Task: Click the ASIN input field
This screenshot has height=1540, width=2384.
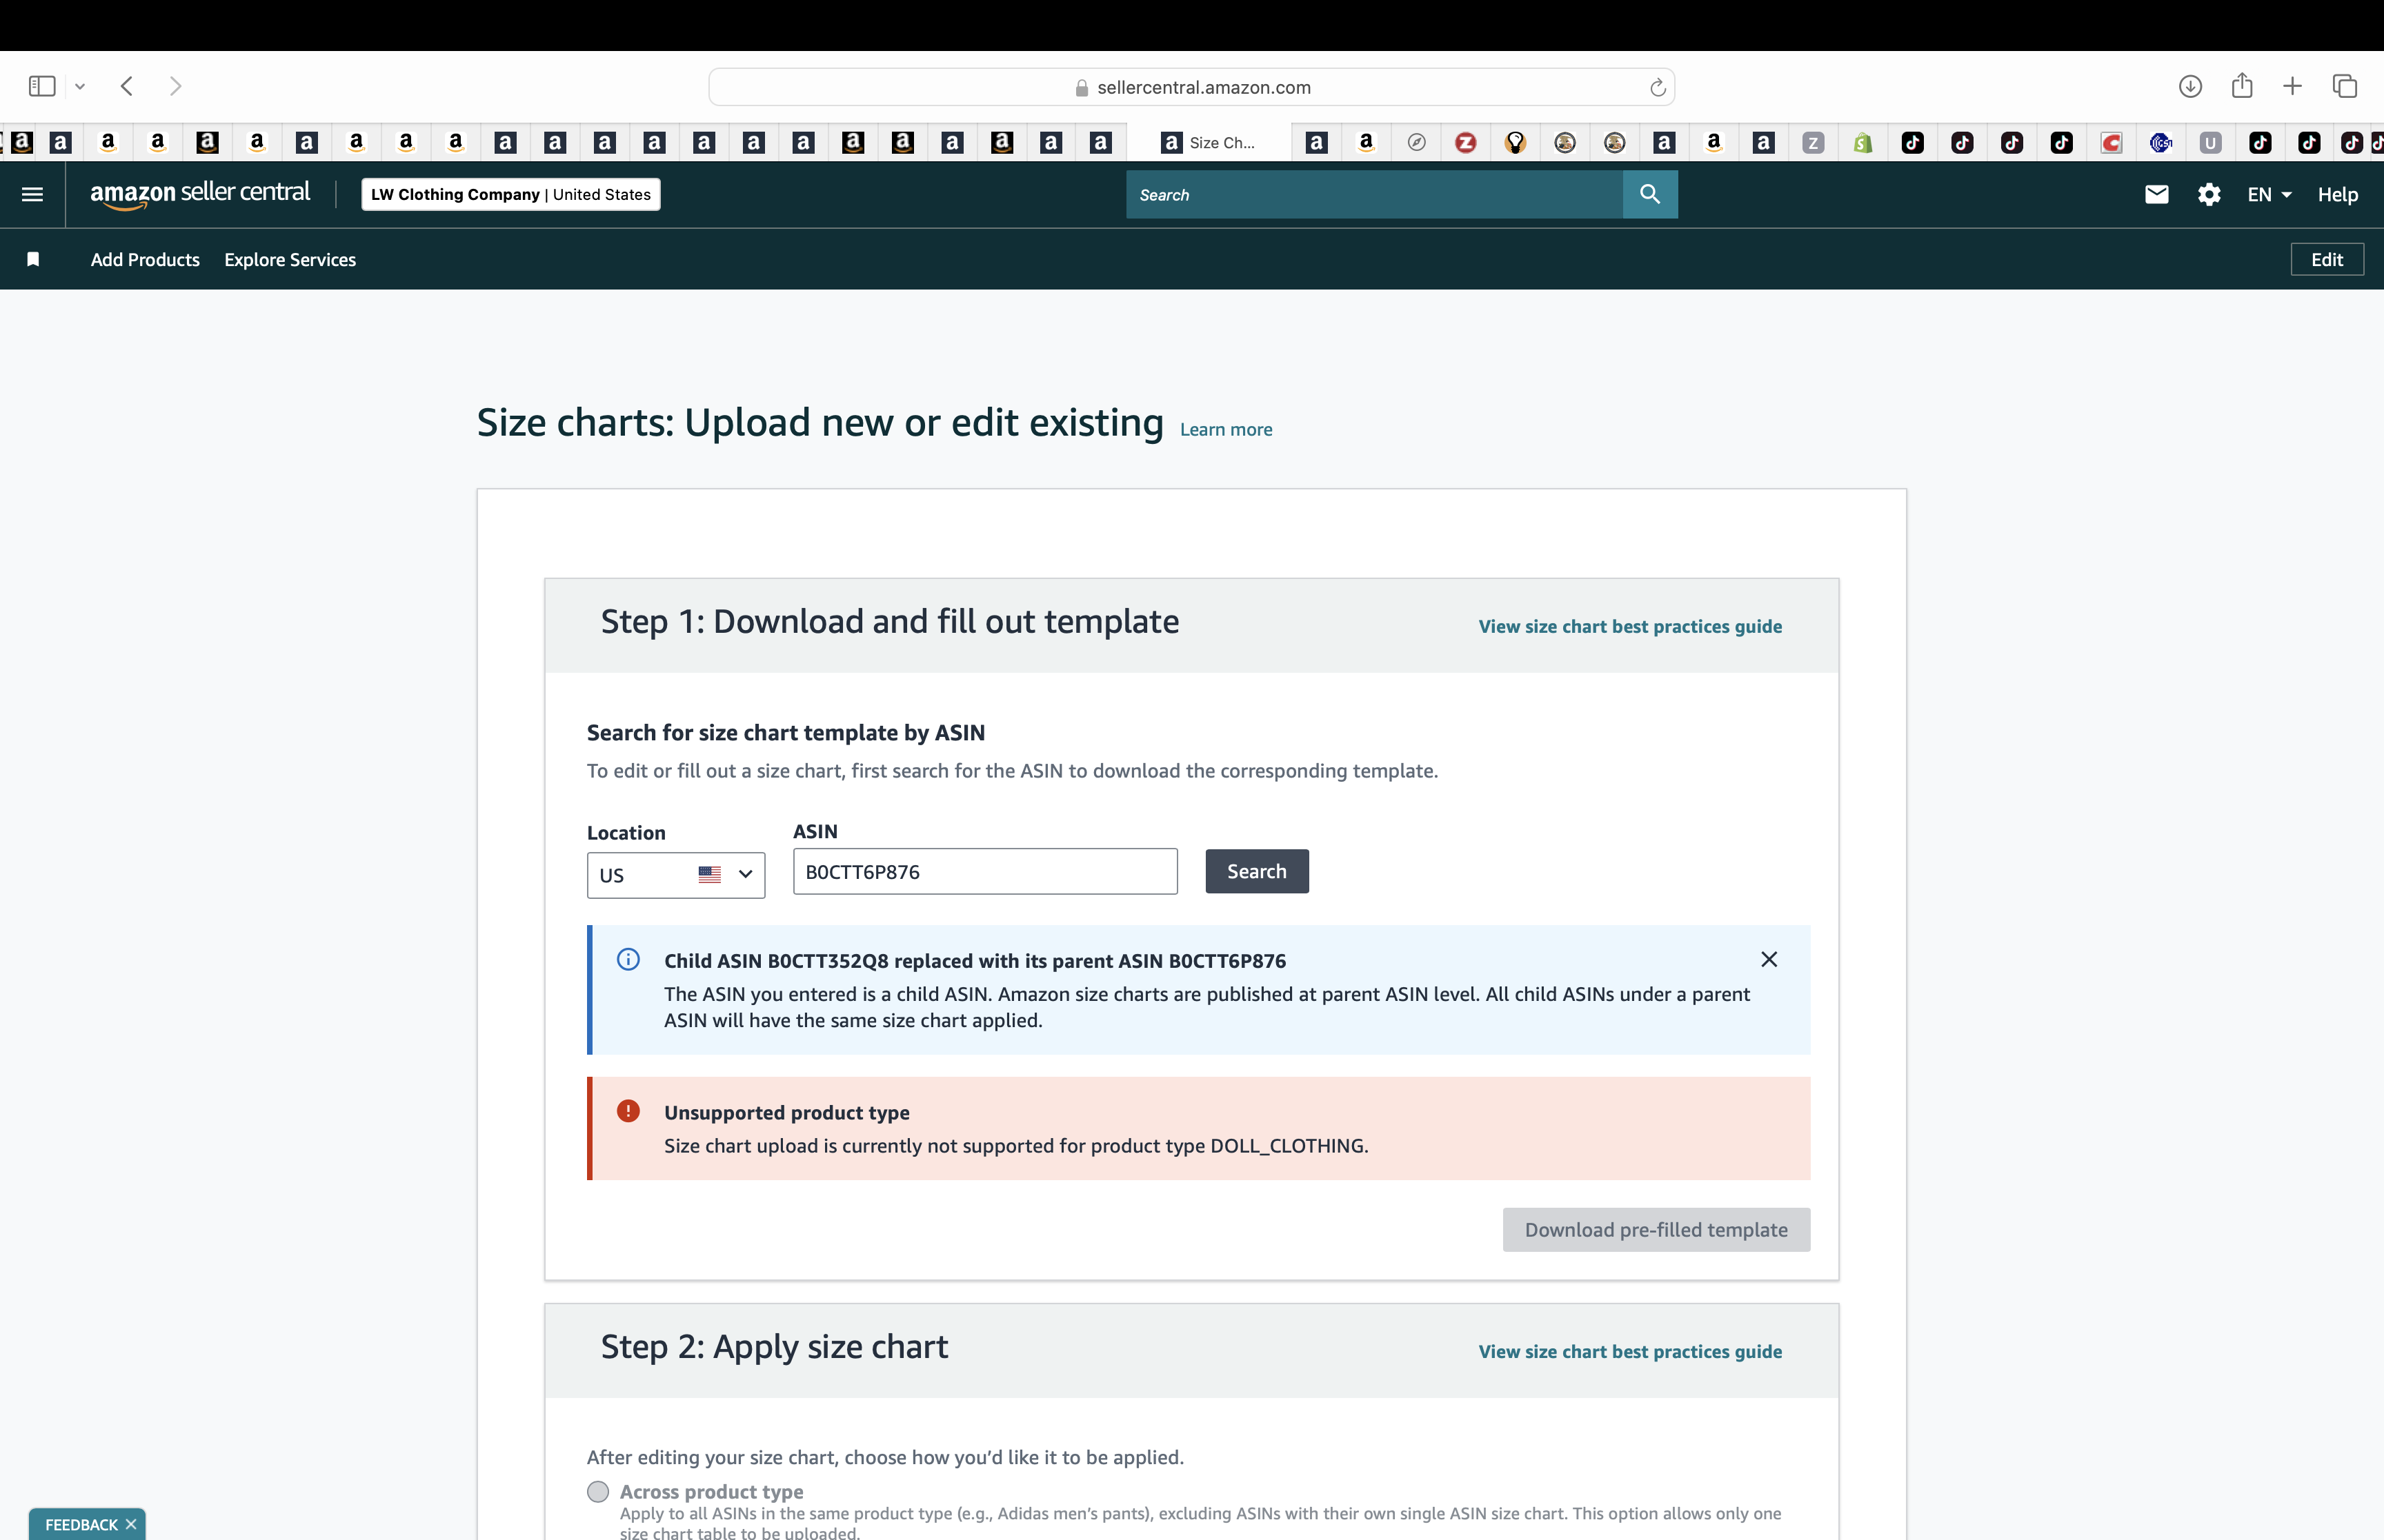Action: coord(986,871)
